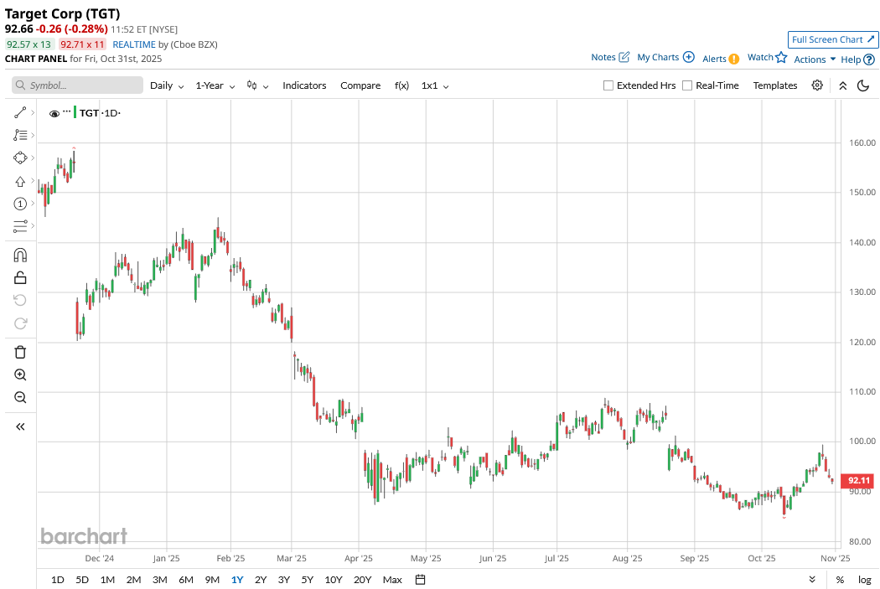Click the Full Screen Chart button
Viewport: 880px width, 589px height.
point(833,39)
